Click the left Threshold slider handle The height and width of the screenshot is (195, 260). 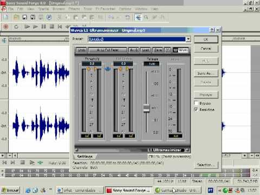(88, 69)
